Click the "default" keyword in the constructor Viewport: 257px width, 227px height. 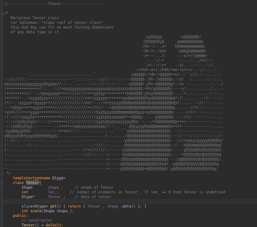click(x=53, y=225)
